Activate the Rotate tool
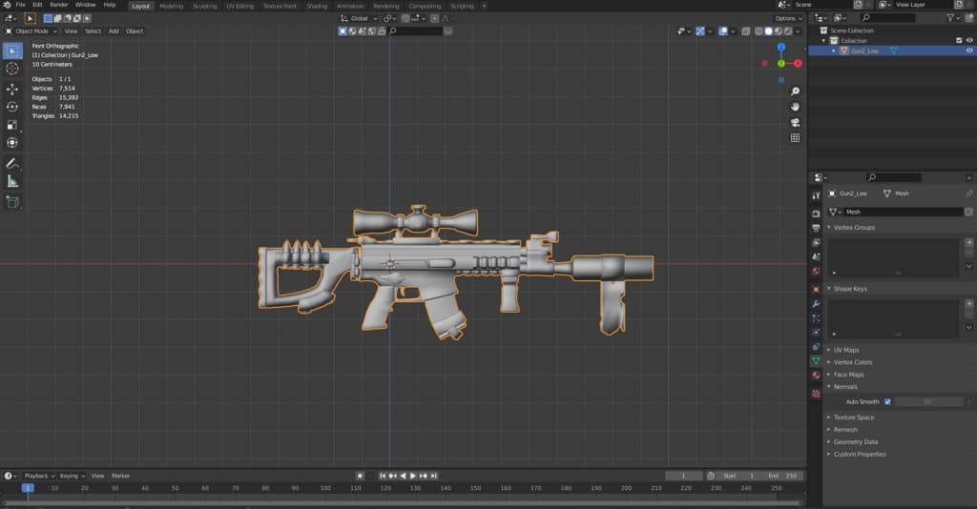Image resolution: width=977 pixels, height=509 pixels. pos(12,107)
